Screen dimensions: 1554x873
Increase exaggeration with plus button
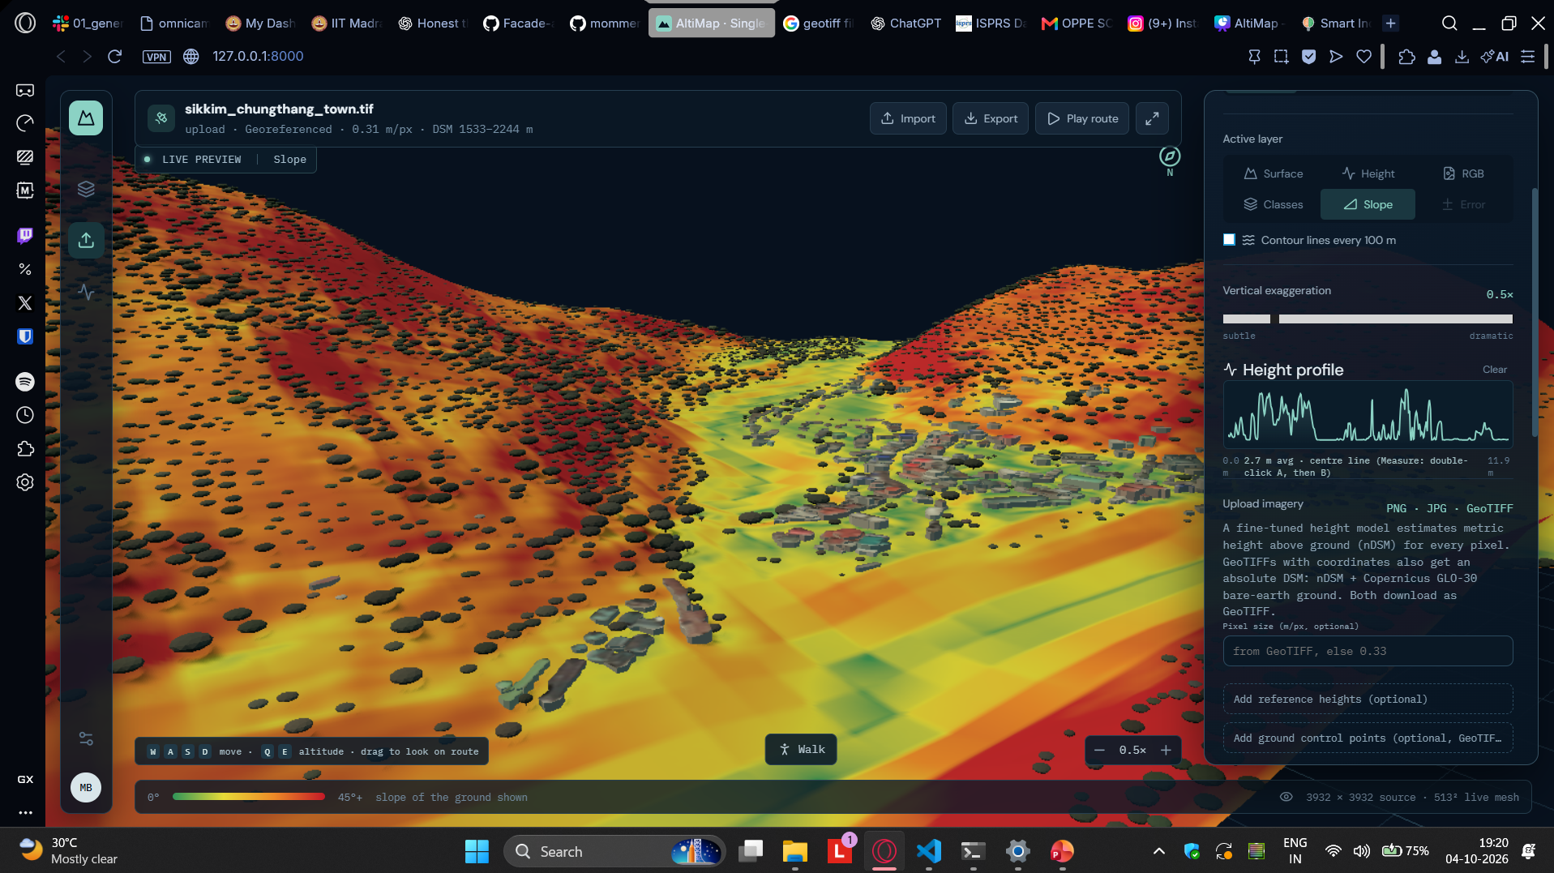click(x=1166, y=750)
